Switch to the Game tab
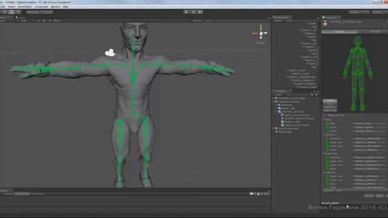The height and width of the screenshot is (218, 388). click(21, 18)
